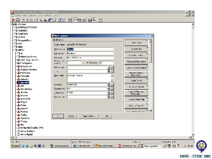
Task: Open the Object menu
Action: [x=18, y=16]
